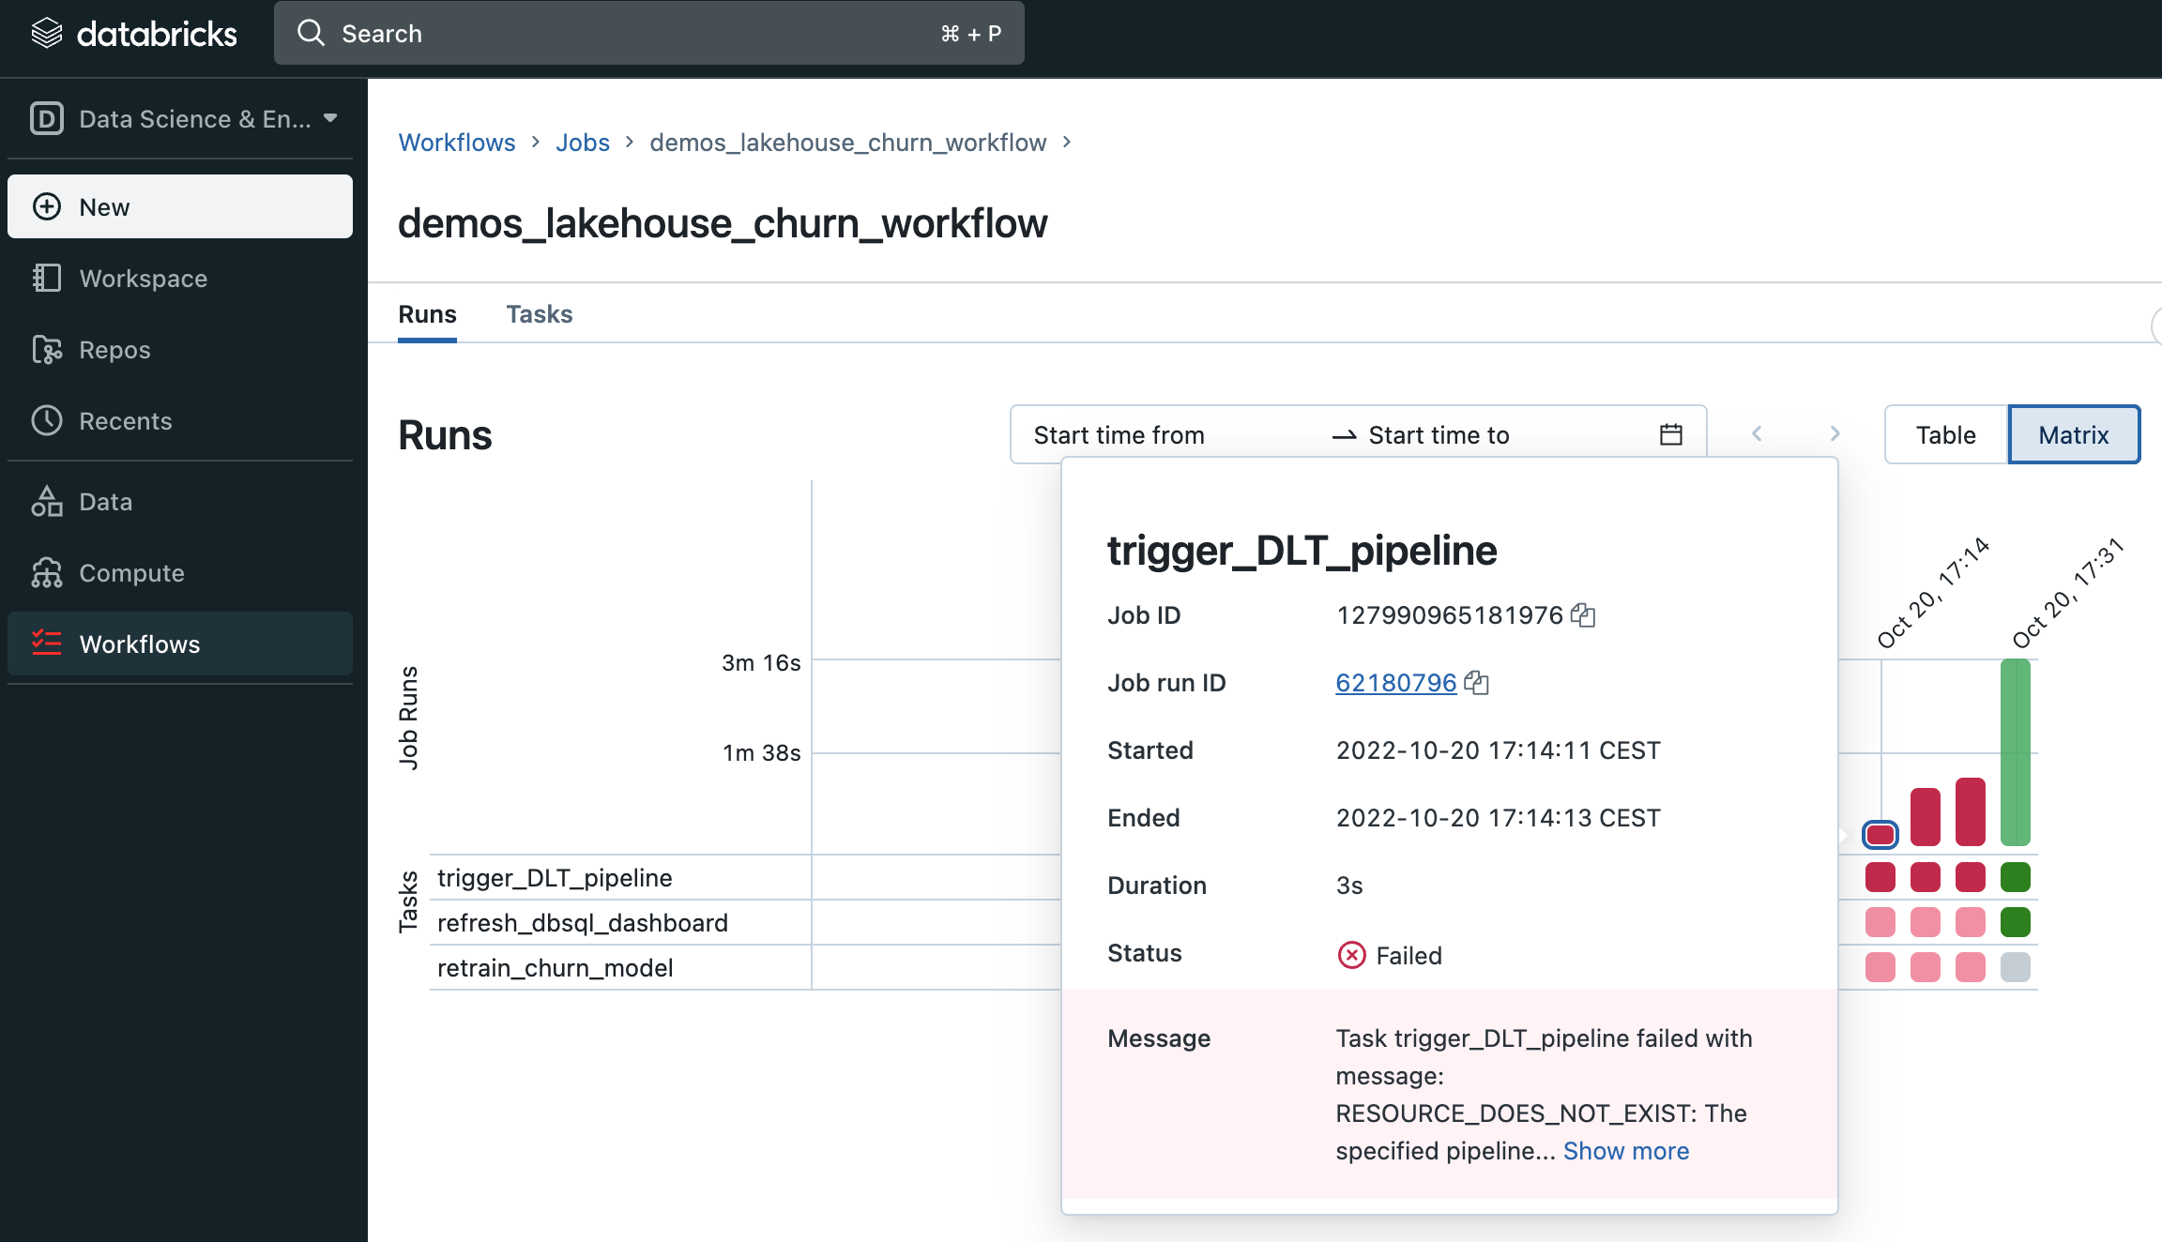Click the copy icon beside Job ID

pos(1583,615)
